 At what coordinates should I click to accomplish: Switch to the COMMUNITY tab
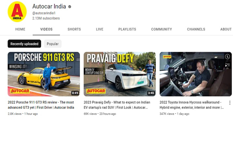[x=161, y=29]
